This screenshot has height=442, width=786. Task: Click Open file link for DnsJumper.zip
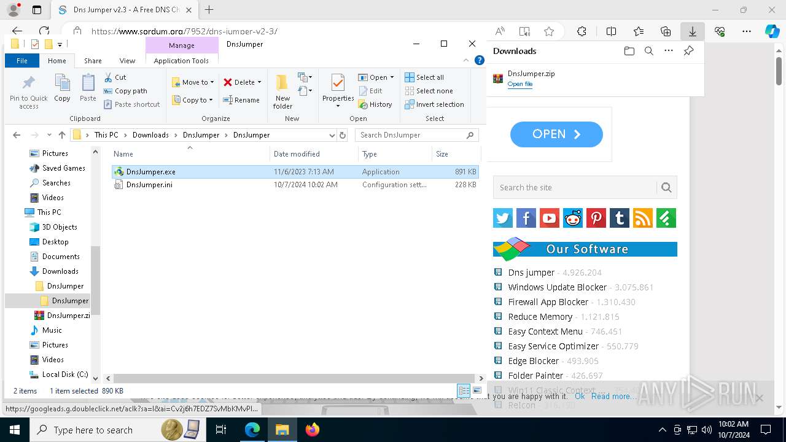tap(519, 84)
